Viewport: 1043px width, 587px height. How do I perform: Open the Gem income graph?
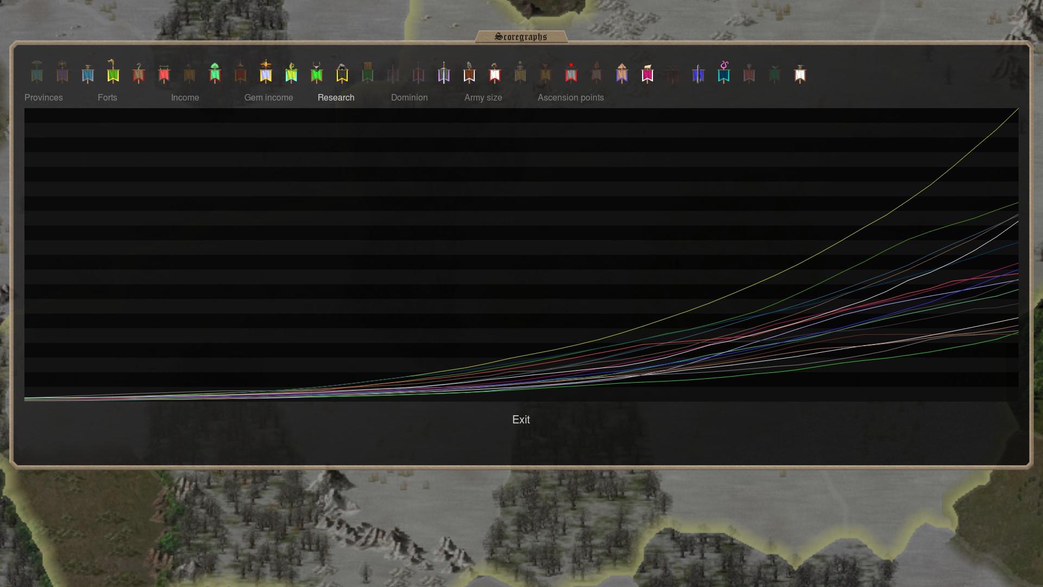point(268,98)
